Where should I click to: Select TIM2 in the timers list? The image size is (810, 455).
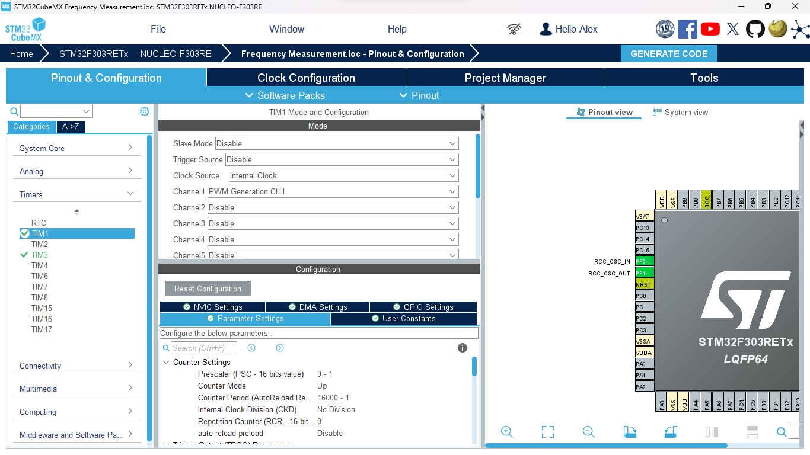click(x=40, y=244)
